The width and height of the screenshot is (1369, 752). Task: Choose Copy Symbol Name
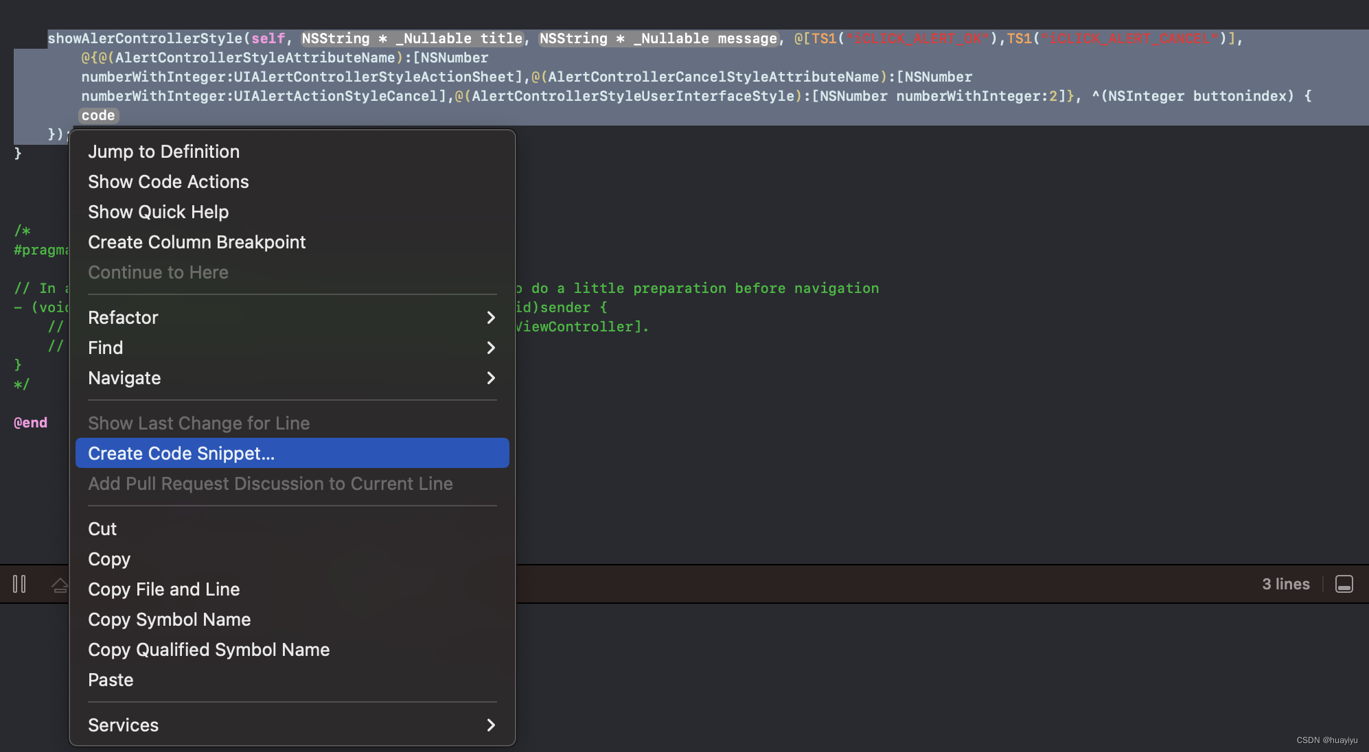tap(169, 620)
